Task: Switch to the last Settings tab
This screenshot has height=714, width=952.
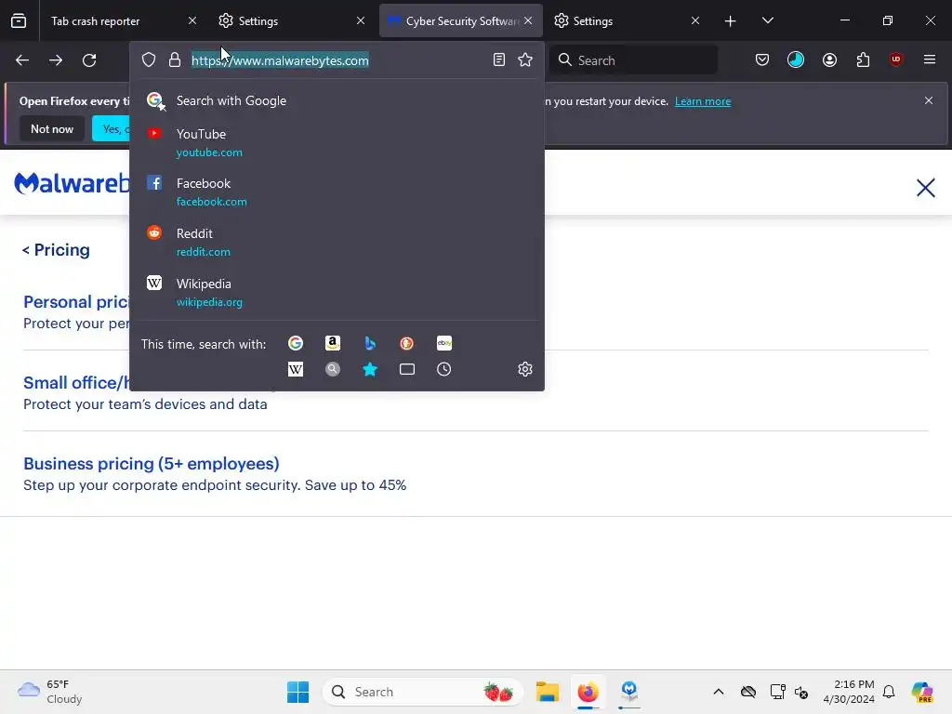Action: pyautogui.click(x=628, y=21)
